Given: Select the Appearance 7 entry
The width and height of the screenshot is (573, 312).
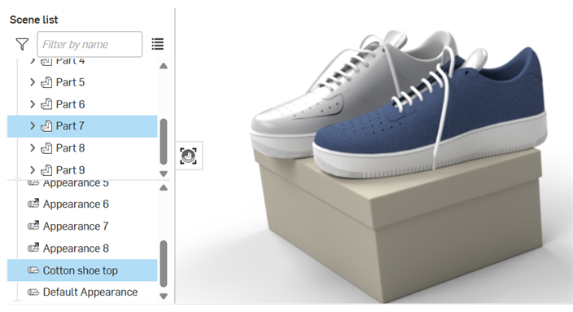Looking at the screenshot, I should (x=82, y=226).
